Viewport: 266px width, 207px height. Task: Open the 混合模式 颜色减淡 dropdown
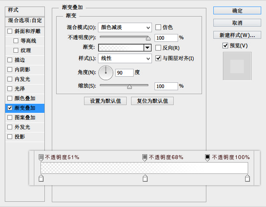point(125,27)
